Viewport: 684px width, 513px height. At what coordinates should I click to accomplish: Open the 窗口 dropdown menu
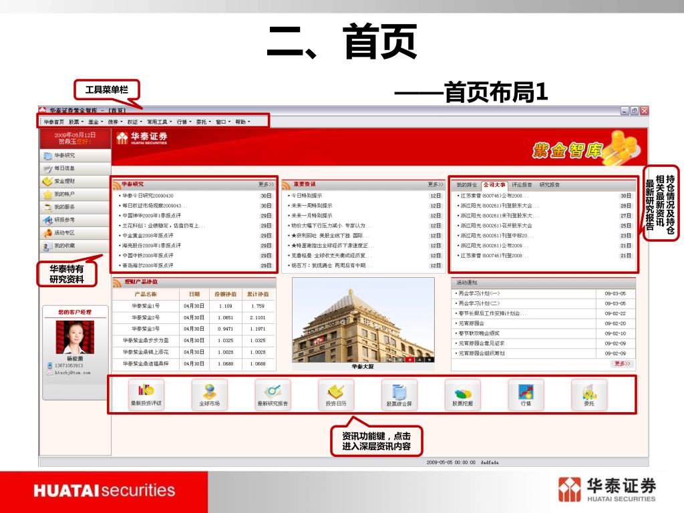(223, 122)
